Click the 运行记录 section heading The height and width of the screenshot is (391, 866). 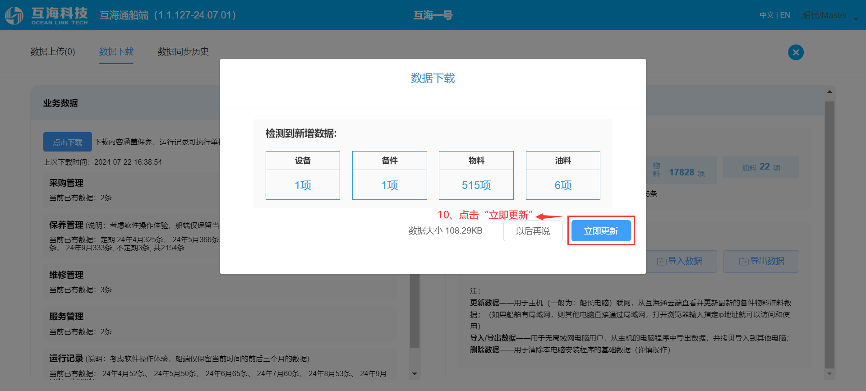[x=66, y=359]
